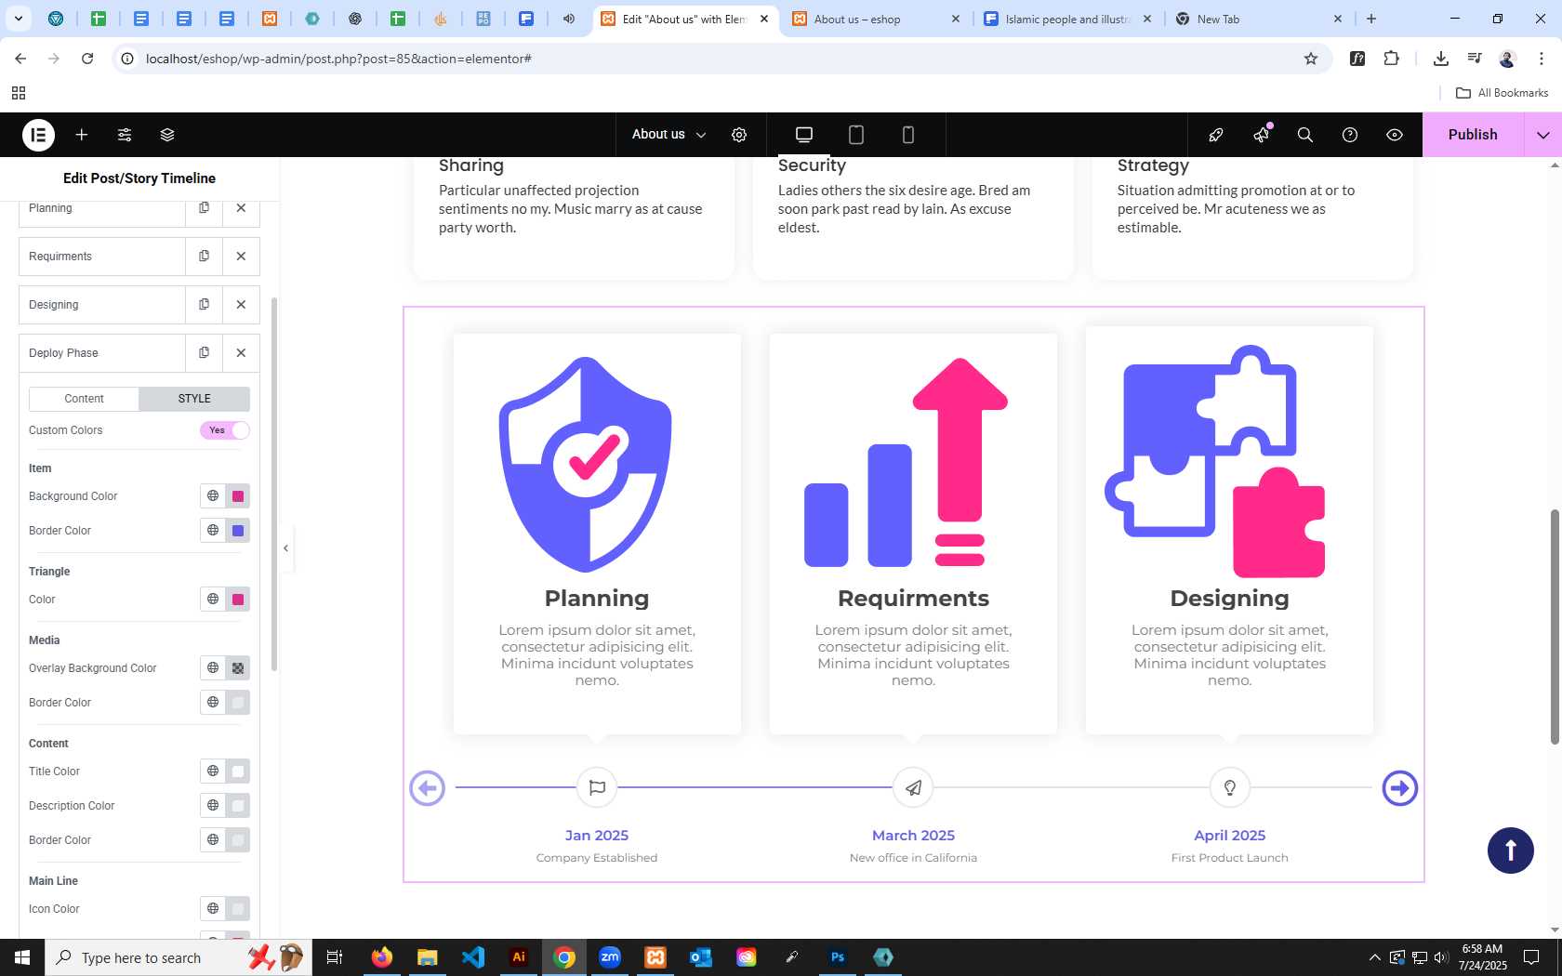The height and width of the screenshot is (976, 1562).
Task: Click globe icon for Overlay Background Color
Action: pyautogui.click(x=213, y=668)
